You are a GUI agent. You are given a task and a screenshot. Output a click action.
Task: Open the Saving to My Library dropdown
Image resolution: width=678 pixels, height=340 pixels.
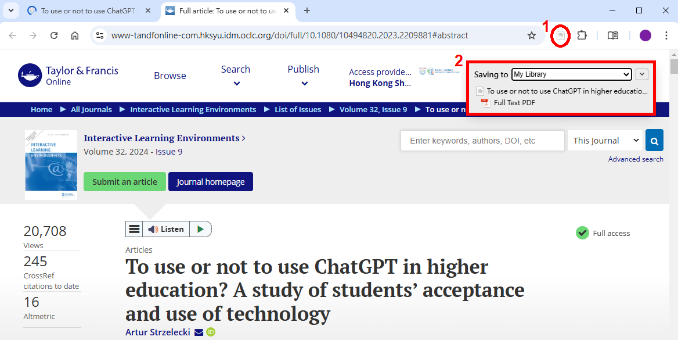point(572,74)
